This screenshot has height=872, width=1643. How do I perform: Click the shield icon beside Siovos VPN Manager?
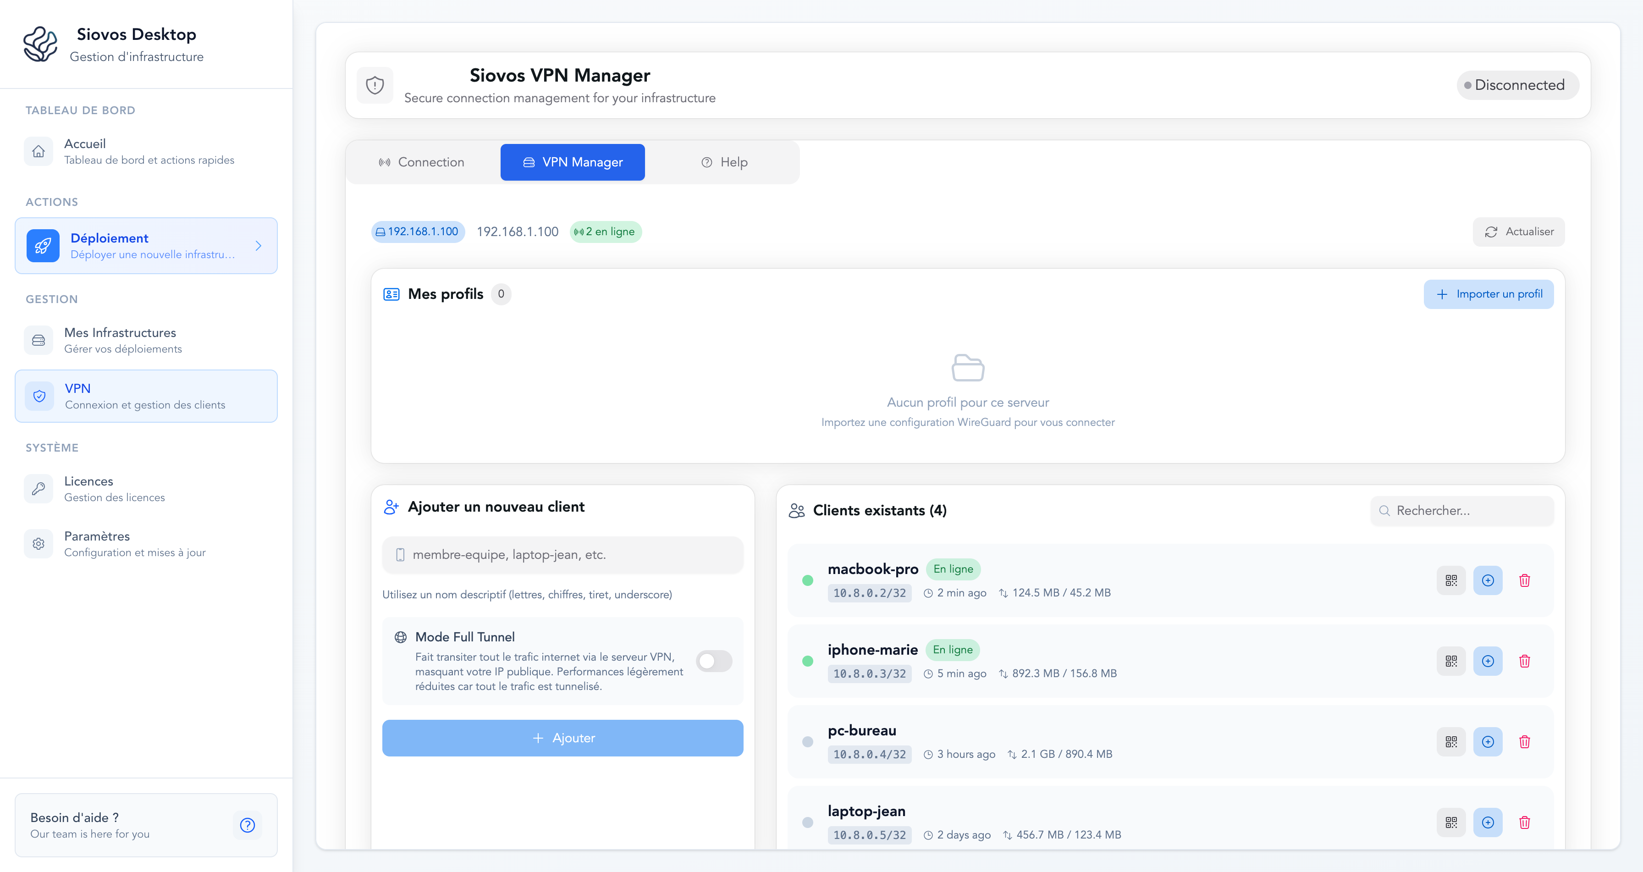click(375, 85)
